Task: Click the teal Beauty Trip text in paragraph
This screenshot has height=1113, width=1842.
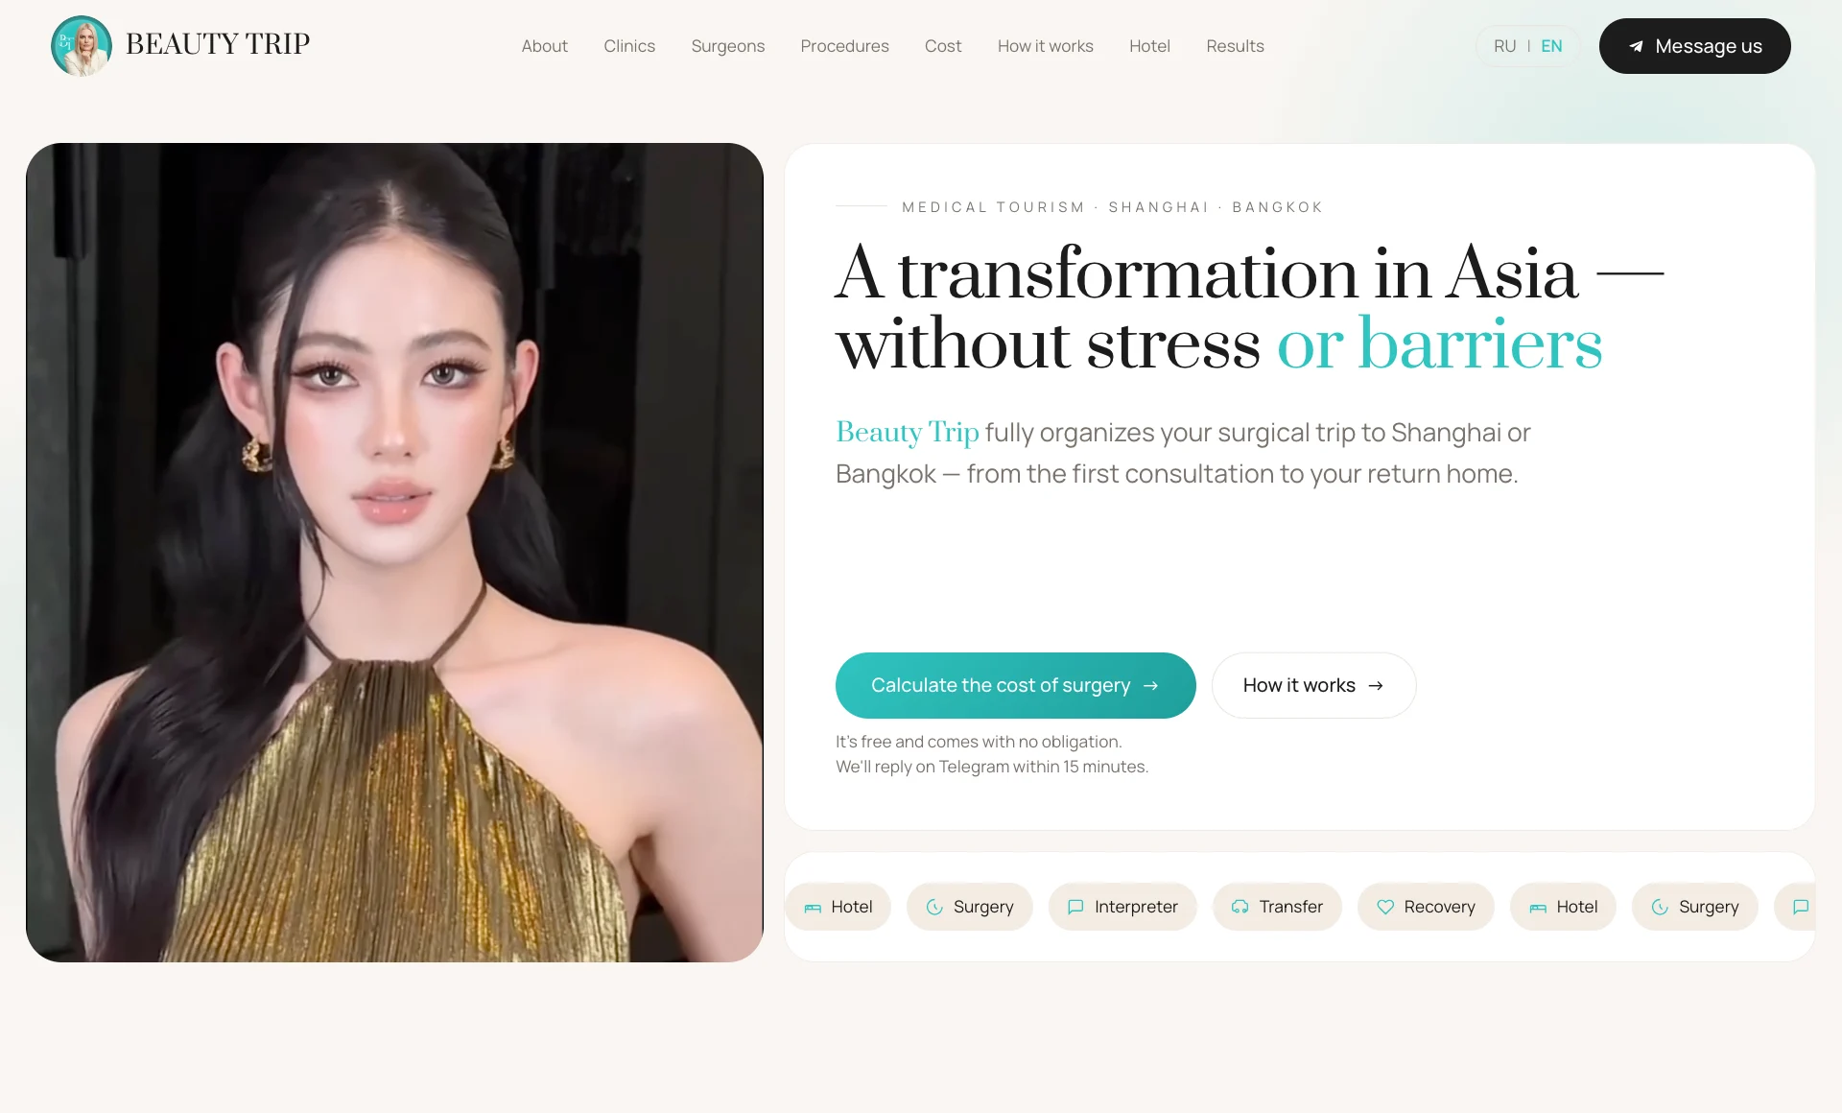Action: tap(908, 433)
